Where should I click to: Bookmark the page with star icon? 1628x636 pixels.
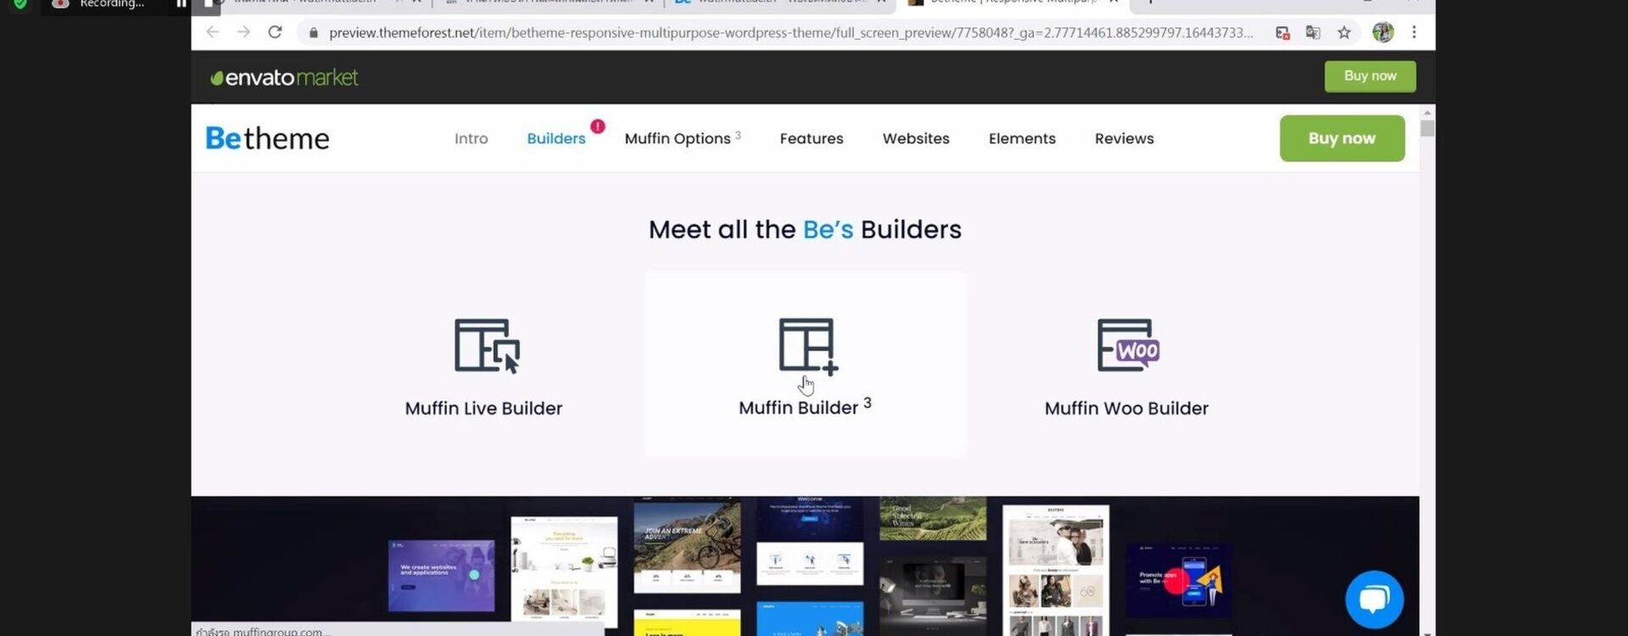tap(1344, 33)
